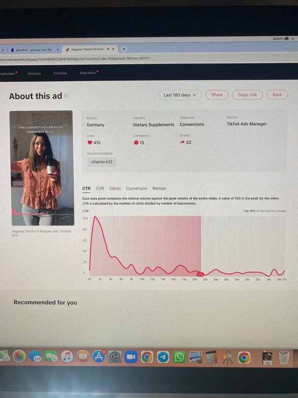
Task: Open the Trash in the dock
Action: 283,357
